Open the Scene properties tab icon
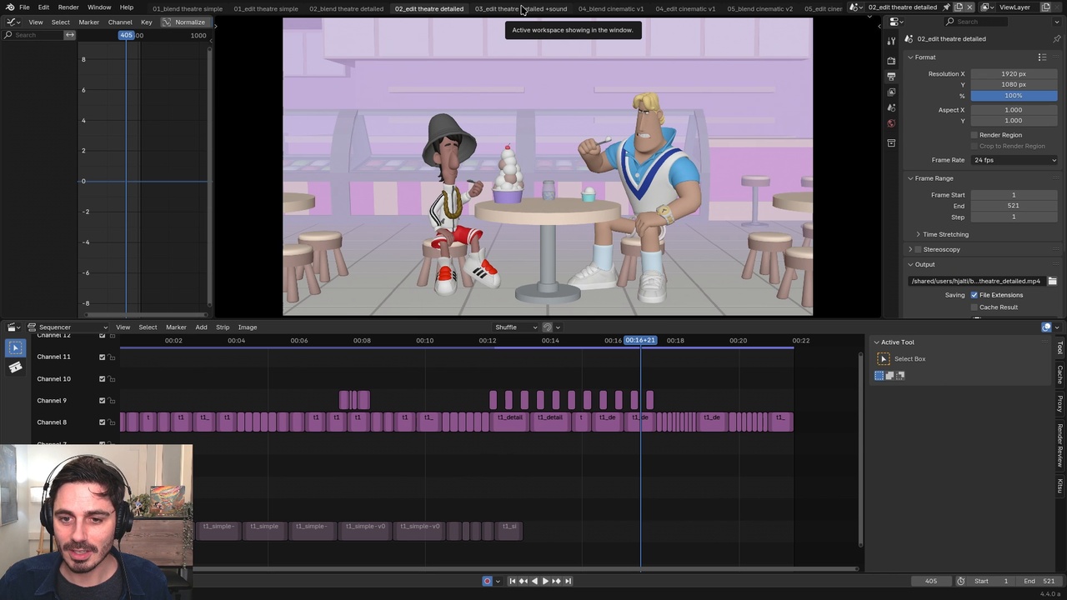 891,107
